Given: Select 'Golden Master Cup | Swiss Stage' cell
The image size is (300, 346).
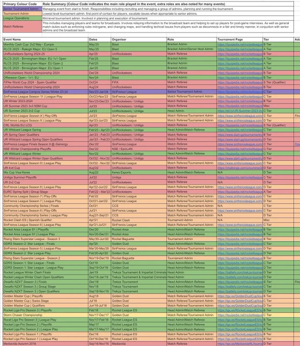Looking at the screenshot, I should (x=45, y=301).
